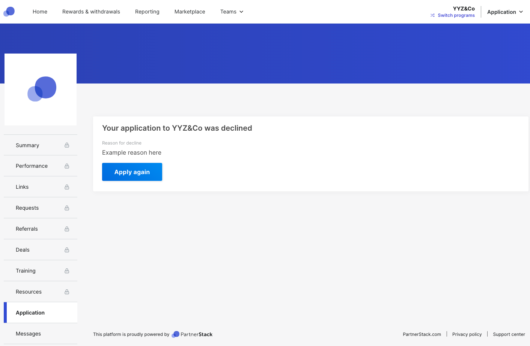Image resolution: width=530 pixels, height=346 pixels.
Task: Open Deals in the sidebar
Action: tap(41, 250)
